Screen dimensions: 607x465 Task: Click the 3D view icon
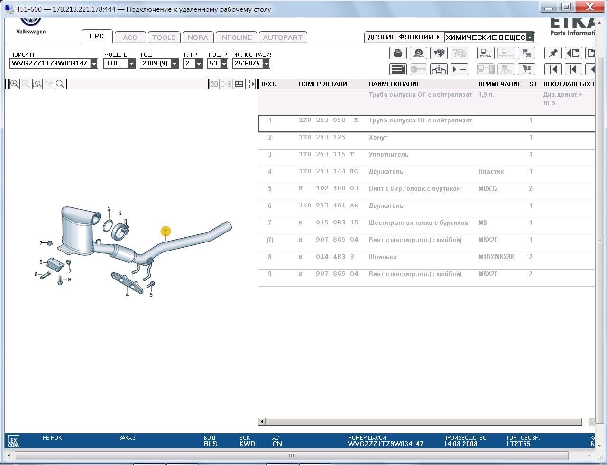[214, 84]
